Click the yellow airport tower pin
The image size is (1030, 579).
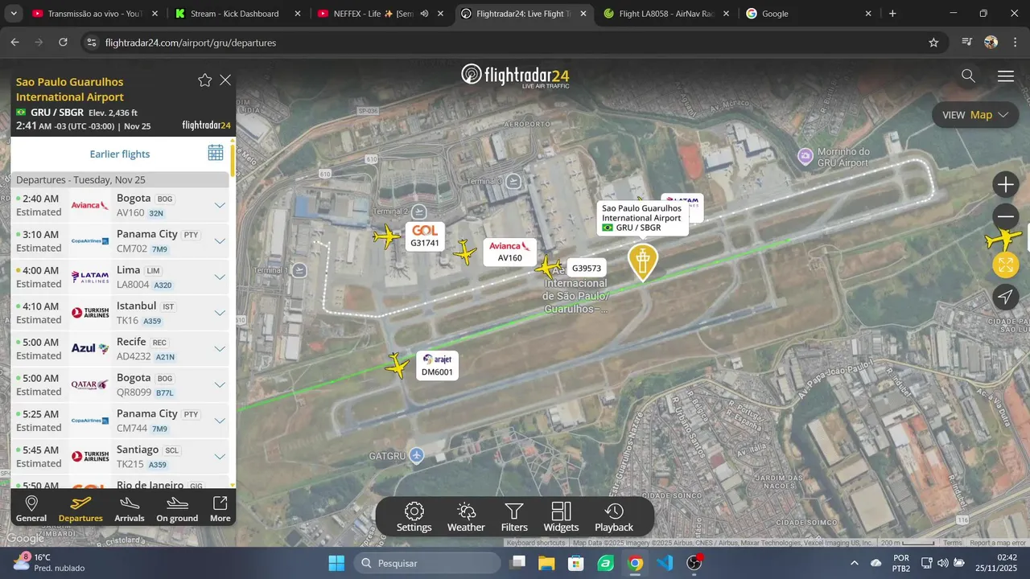click(642, 261)
